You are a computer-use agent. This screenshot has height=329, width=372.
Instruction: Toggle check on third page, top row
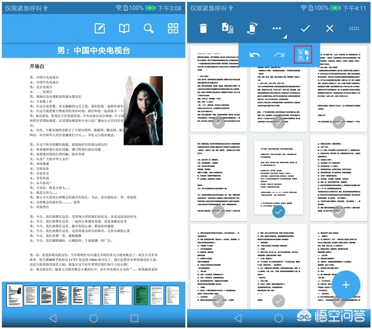pos(338,123)
